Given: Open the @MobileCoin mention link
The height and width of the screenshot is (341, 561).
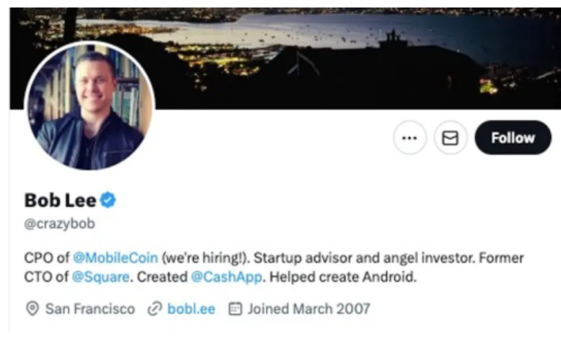Looking at the screenshot, I should [115, 258].
